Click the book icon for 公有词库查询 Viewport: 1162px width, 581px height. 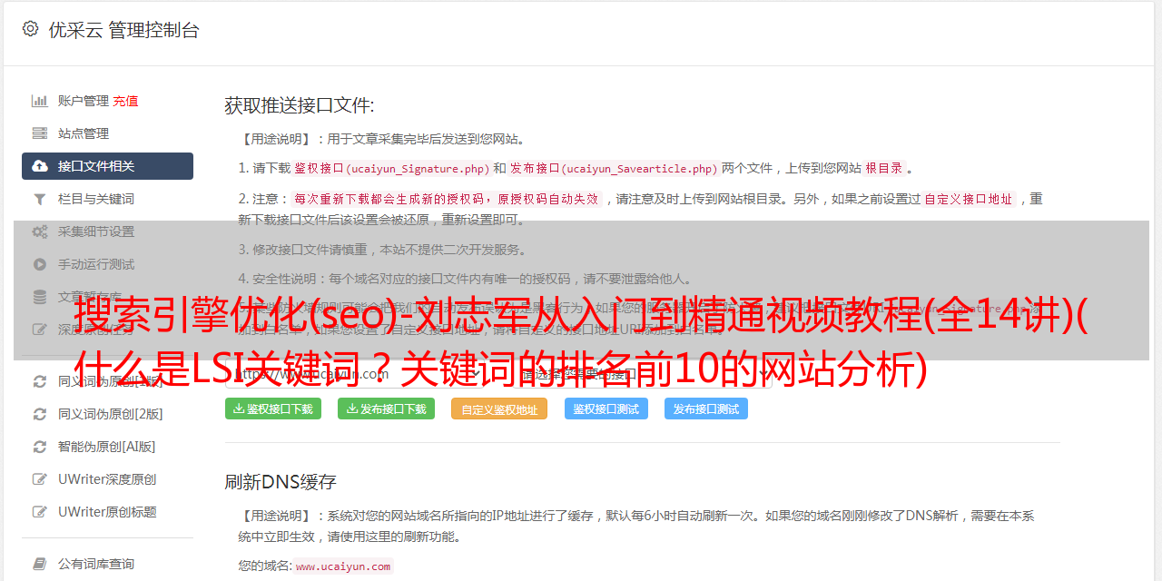pyautogui.click(x=40, y=564)
